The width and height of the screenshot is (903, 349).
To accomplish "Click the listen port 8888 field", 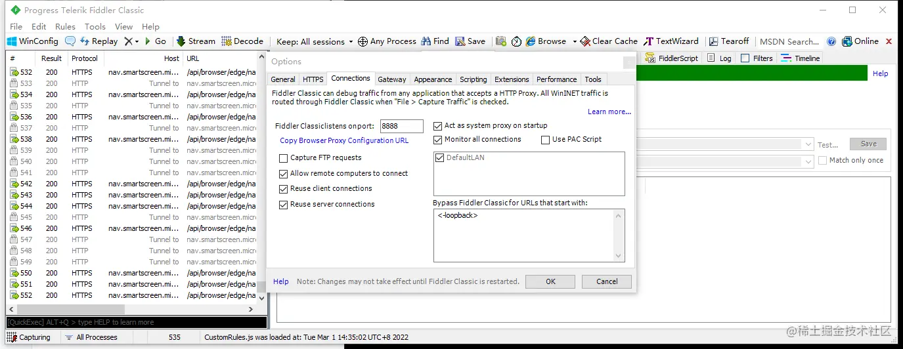I will point(401,126).
